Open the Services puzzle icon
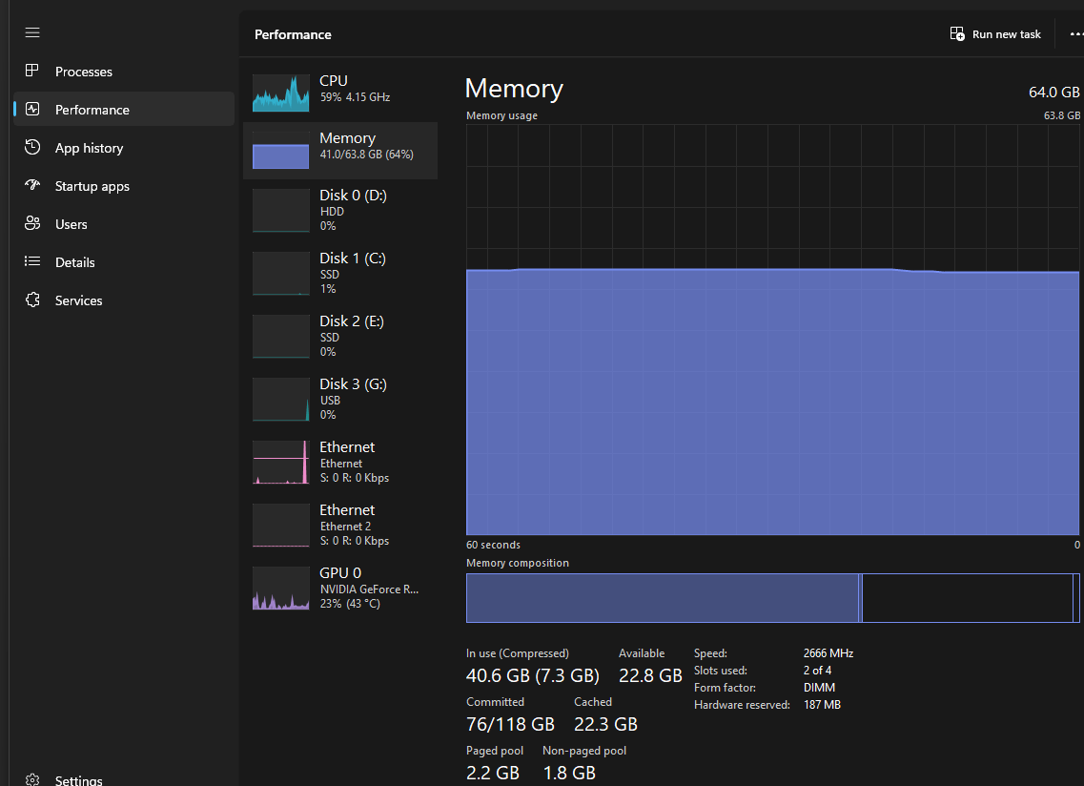The height and width of the screenshot is (786, 1084). pyautogui.click(x=31, y=300)
